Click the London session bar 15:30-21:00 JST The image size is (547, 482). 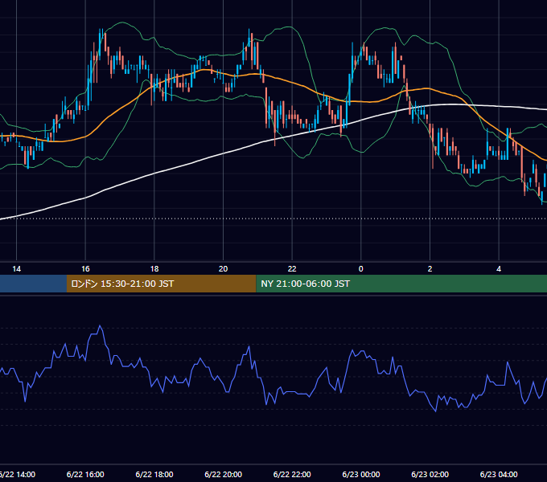tap(161, 284)
